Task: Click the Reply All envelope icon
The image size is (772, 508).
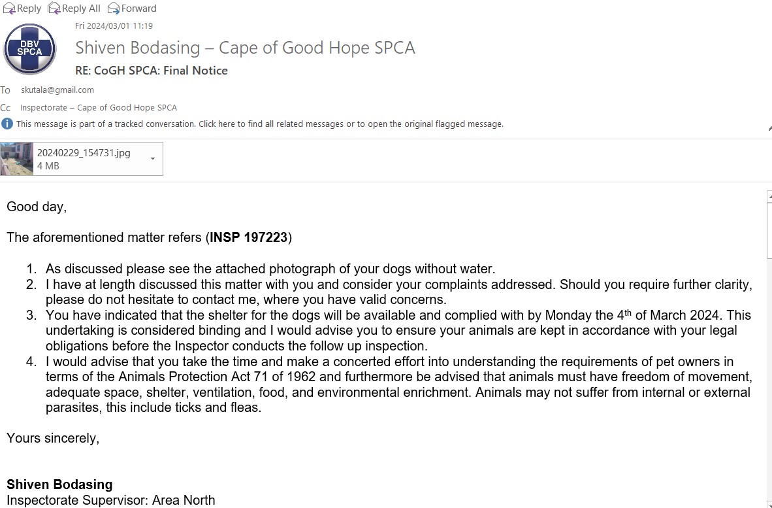Action: pyautogui.click(x=54, y=8)
